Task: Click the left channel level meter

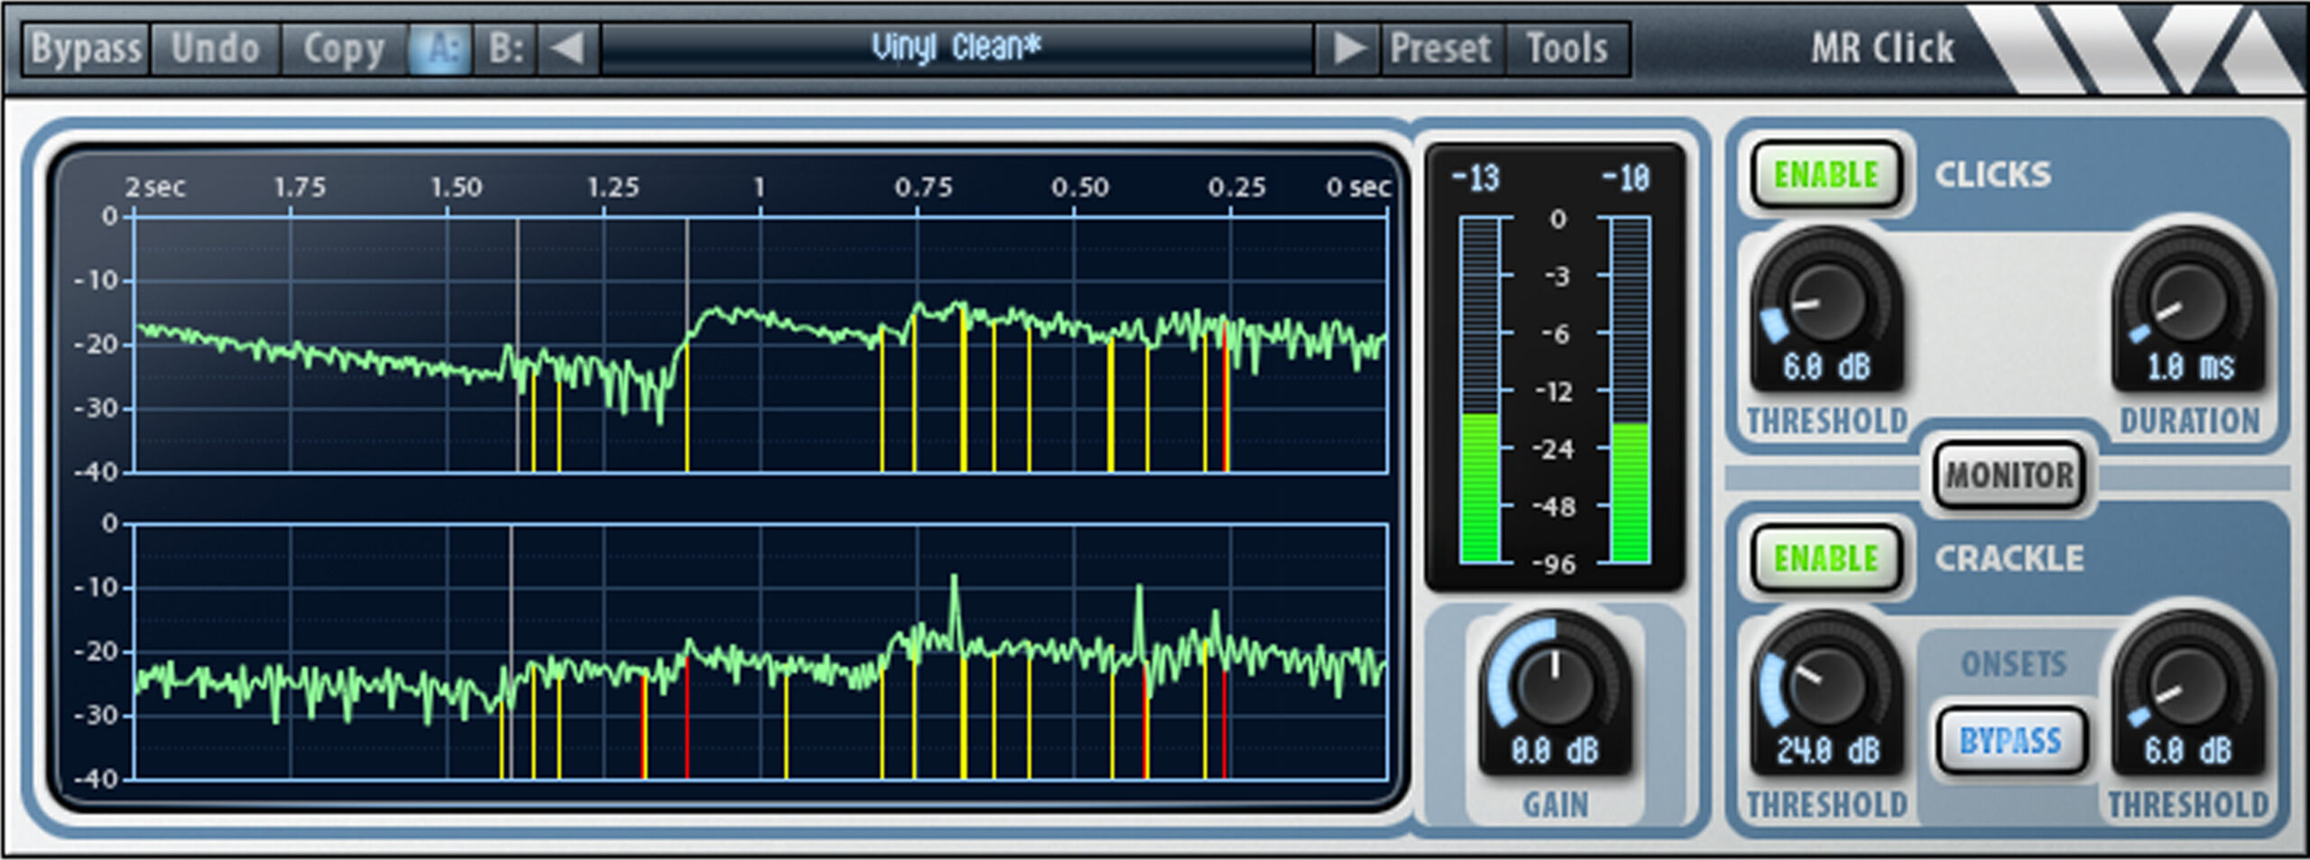Action: pos(1480,390)
